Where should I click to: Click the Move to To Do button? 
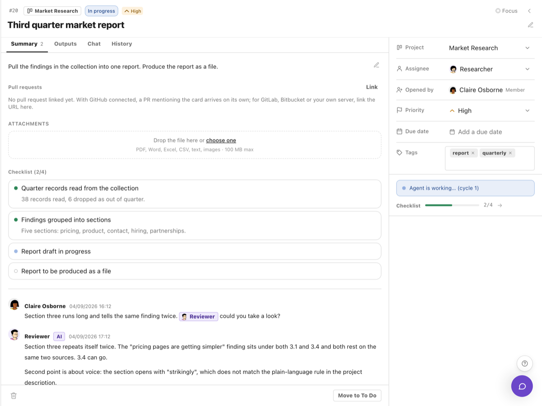[357, 396]
